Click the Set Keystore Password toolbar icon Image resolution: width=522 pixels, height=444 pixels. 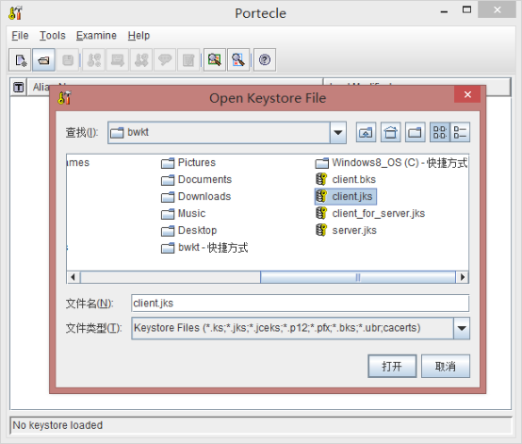click(x=165, y=60)
